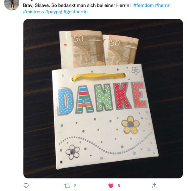188x191 pixels.
Task: Enlarge the DANKE gift bag photo
Action: (103, 99)
